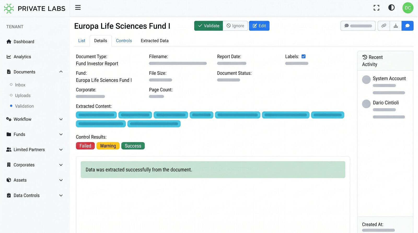The height and width of the screenshot is (233, 418).
Task: Open the DC user avatar menu
Action: pos(408,8)
